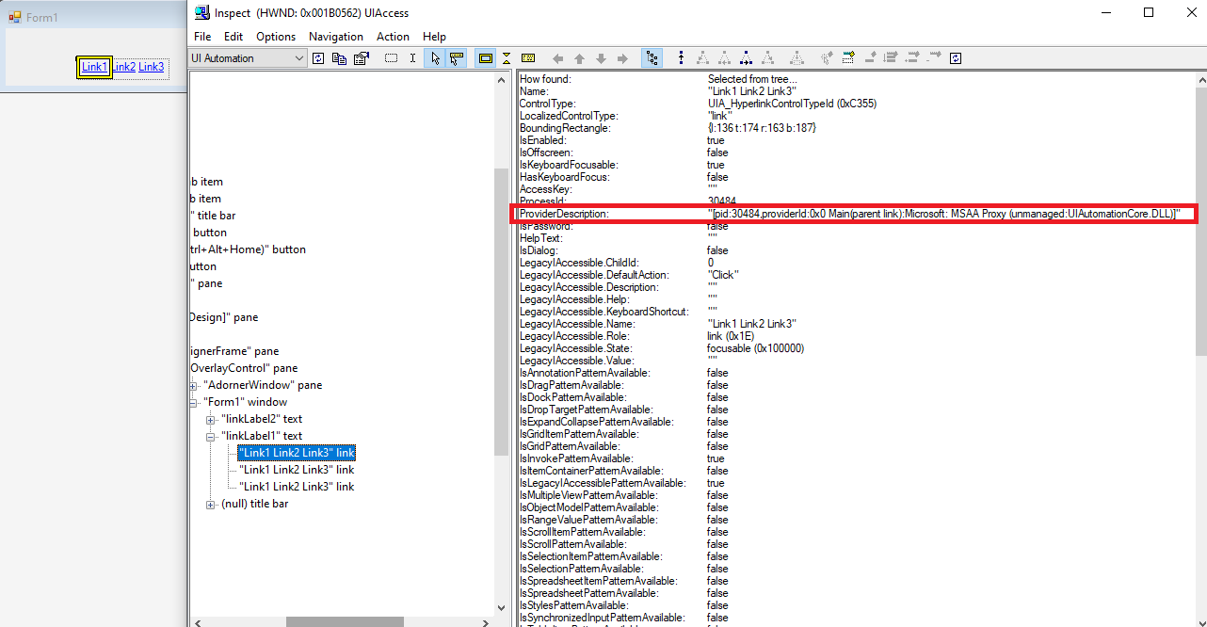Click the gray down arrow navigation icon
Screen dimensions: 1207x627
tap(601, 58)
